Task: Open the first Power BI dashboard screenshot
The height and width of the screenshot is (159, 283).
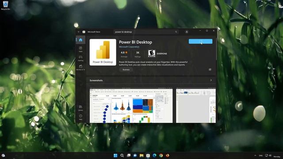Action: 131,106
